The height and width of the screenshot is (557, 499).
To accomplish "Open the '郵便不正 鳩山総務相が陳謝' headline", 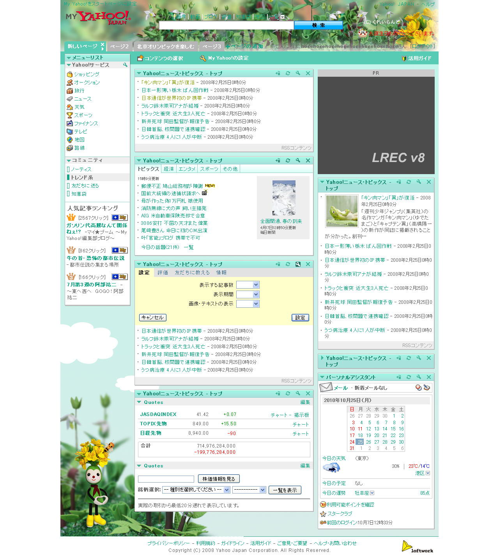I will tap(172, 186).
